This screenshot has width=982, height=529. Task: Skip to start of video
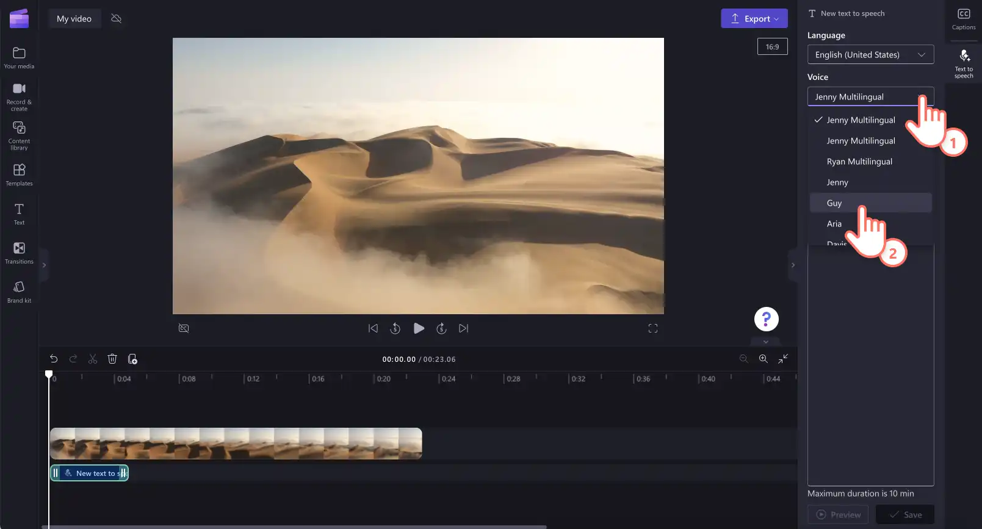(x=373, y=328)
